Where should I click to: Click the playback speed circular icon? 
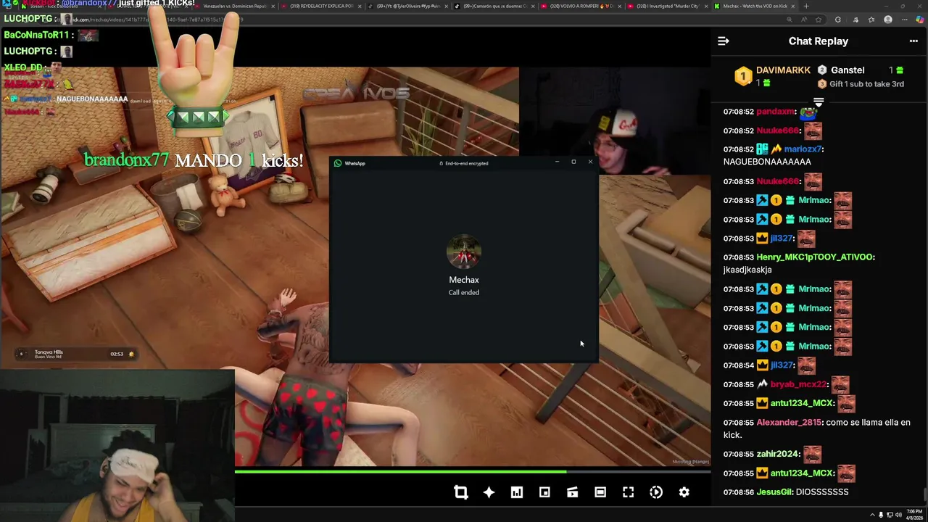(x=656, y=492)
